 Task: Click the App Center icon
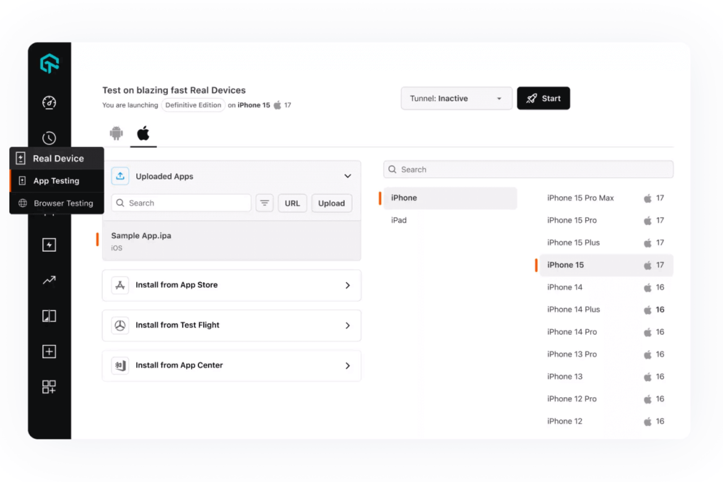(x=120, y=365)
